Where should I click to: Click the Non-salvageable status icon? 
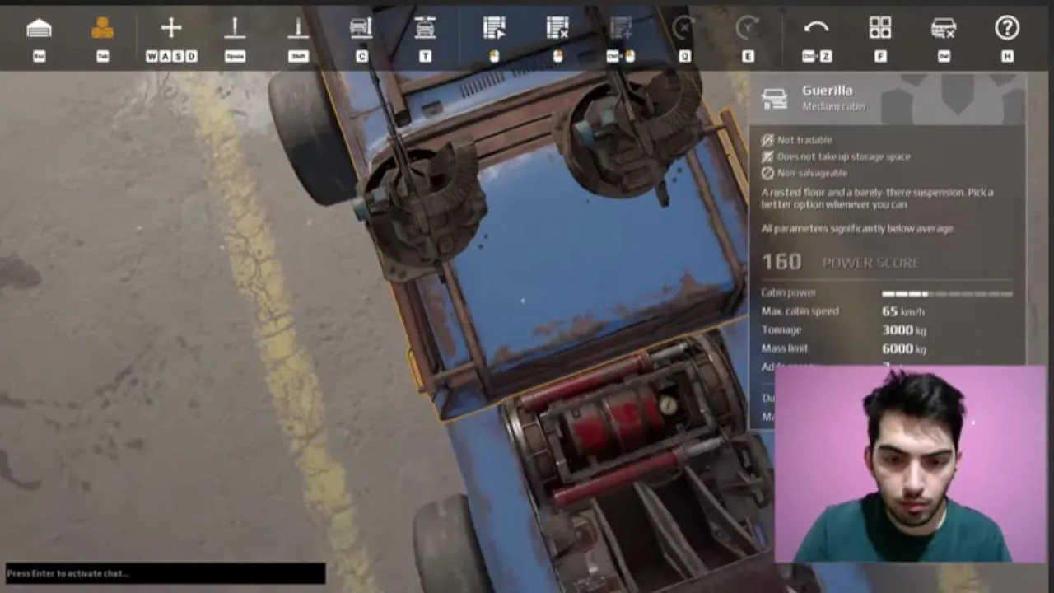click(767, 173)
